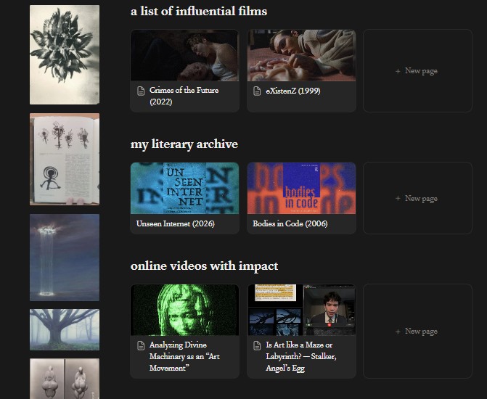This screenshot has height=399, width=487.
Task: Add New page text in literary archive gallery
Action: click(421, 199)
